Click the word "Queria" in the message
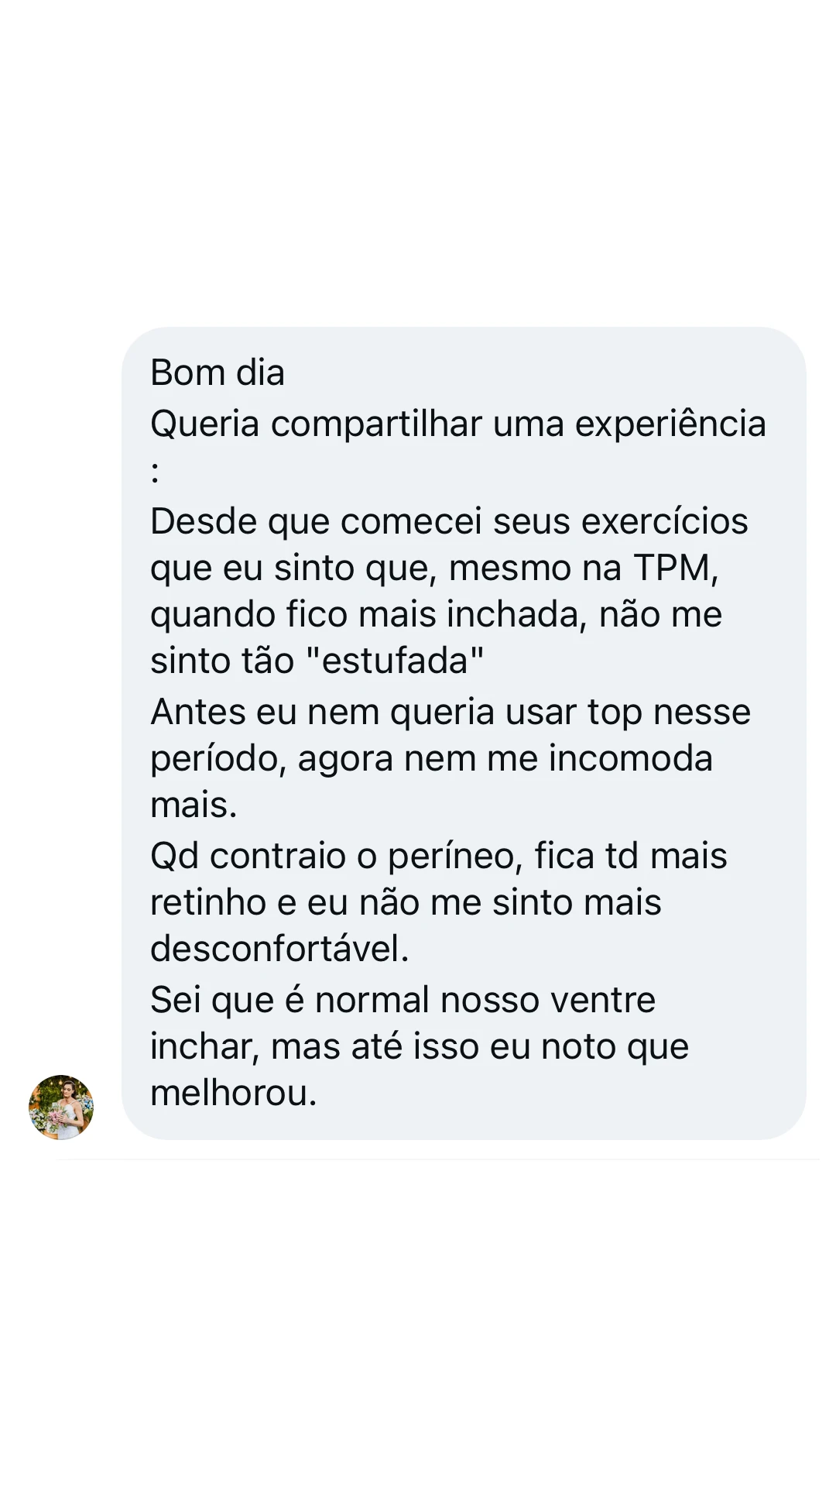The height and width of the screenshot is (1487, 836). (x=204, y=424)
